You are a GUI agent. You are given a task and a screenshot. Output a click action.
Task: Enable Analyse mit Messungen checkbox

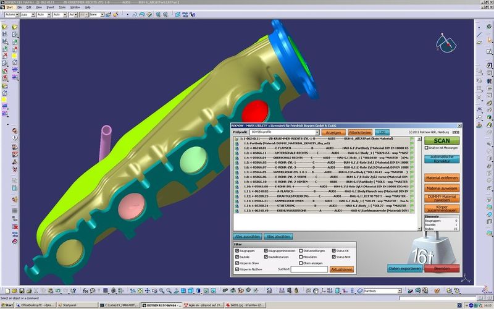426,148
